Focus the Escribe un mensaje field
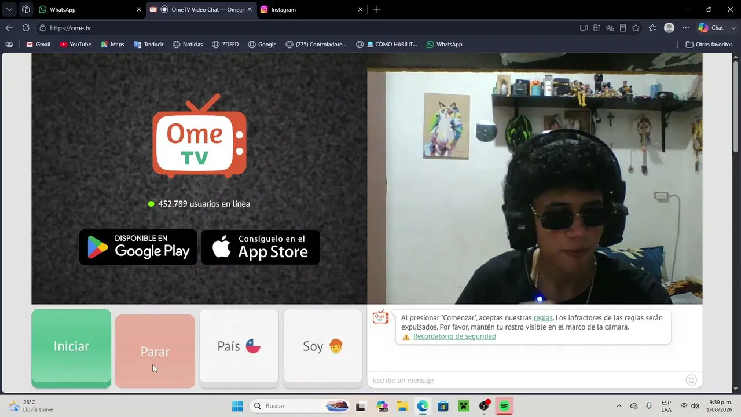This screenshot has height=417, width=741. (527, 380)
